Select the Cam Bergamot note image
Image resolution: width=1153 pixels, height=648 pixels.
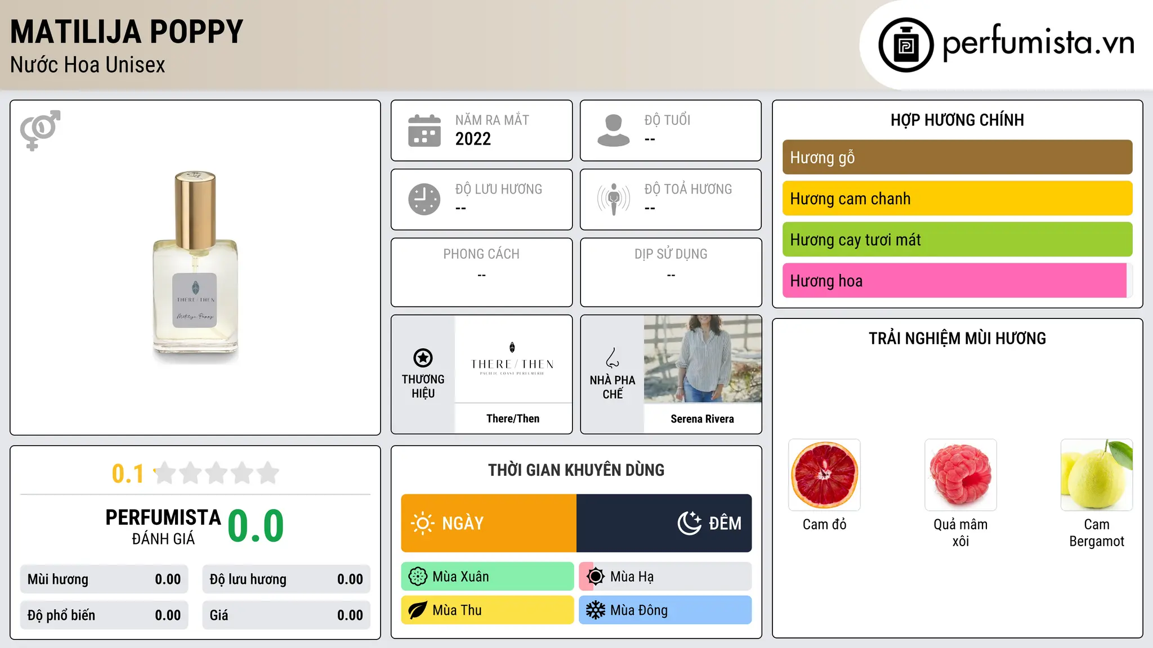[x=1097, y=475]
